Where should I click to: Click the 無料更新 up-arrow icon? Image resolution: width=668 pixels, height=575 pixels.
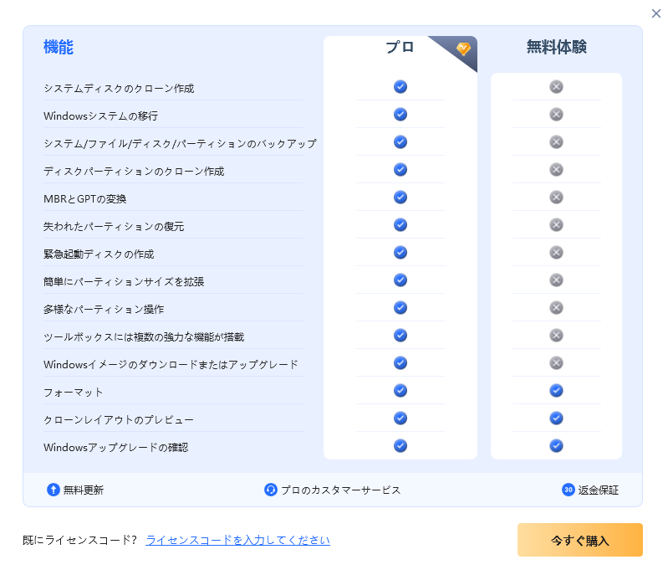pyautogui.click(x=54, y=490)
